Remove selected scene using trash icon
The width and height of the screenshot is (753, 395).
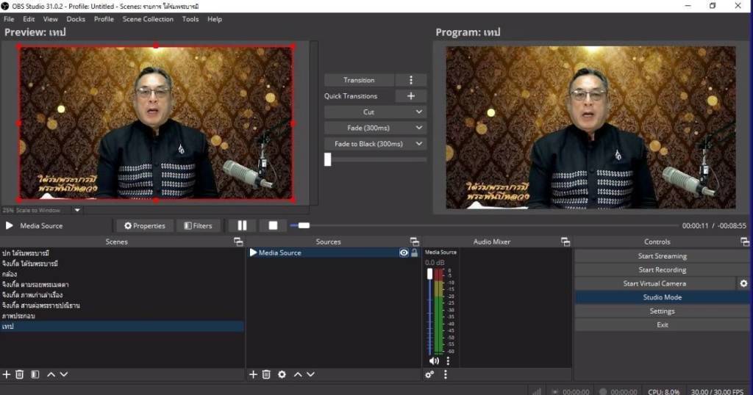click(x=20, y=374)
